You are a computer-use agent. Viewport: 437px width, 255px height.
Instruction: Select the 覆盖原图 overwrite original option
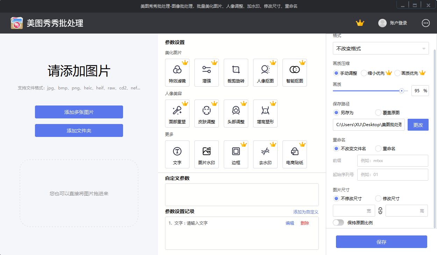[378, 112]
